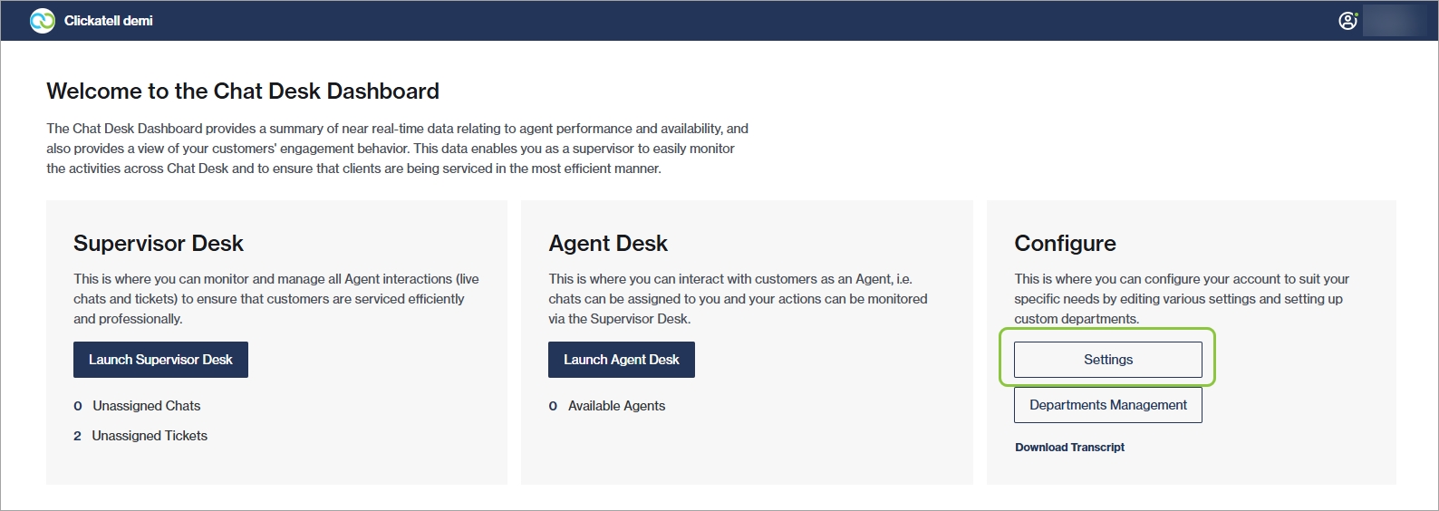Select the Unassigned Tickets label
1439x511 pixels.
(x=150, y=436)
